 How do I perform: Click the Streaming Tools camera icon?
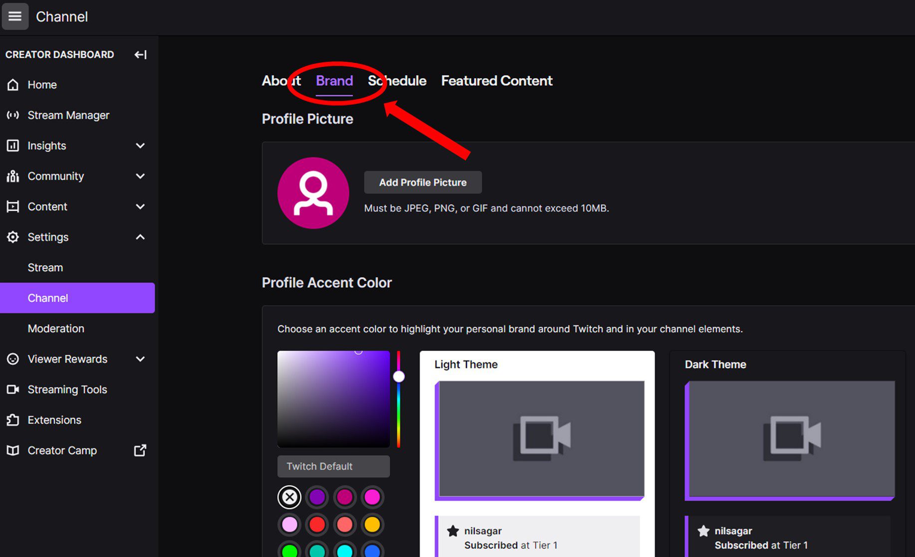pyautogui.click(x=13, y=389)
